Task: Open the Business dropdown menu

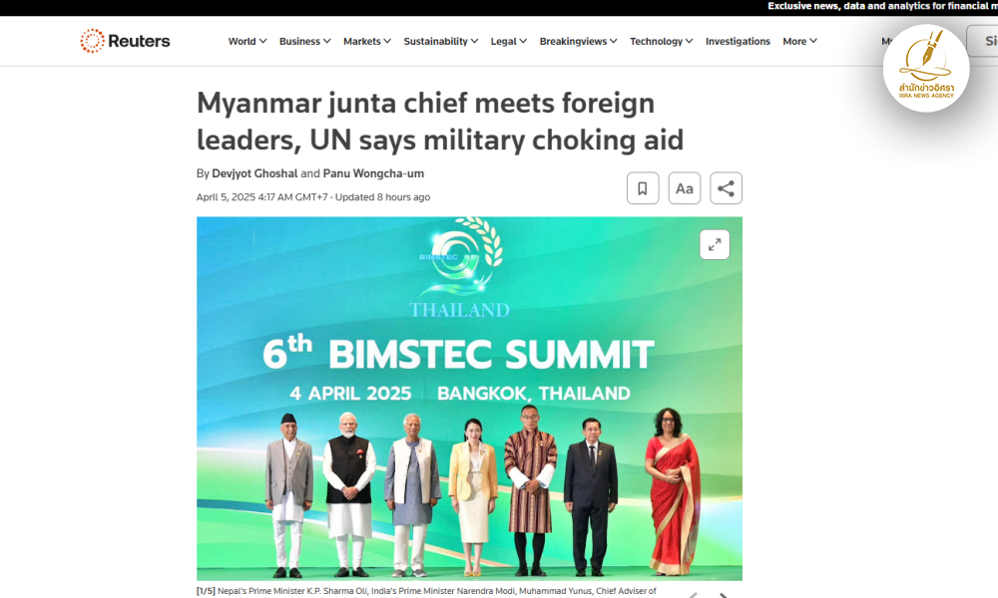Action: pos(304,41)
